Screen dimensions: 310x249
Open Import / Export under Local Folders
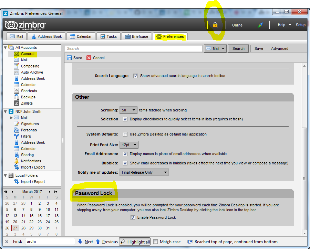click(x=33, y=182)
